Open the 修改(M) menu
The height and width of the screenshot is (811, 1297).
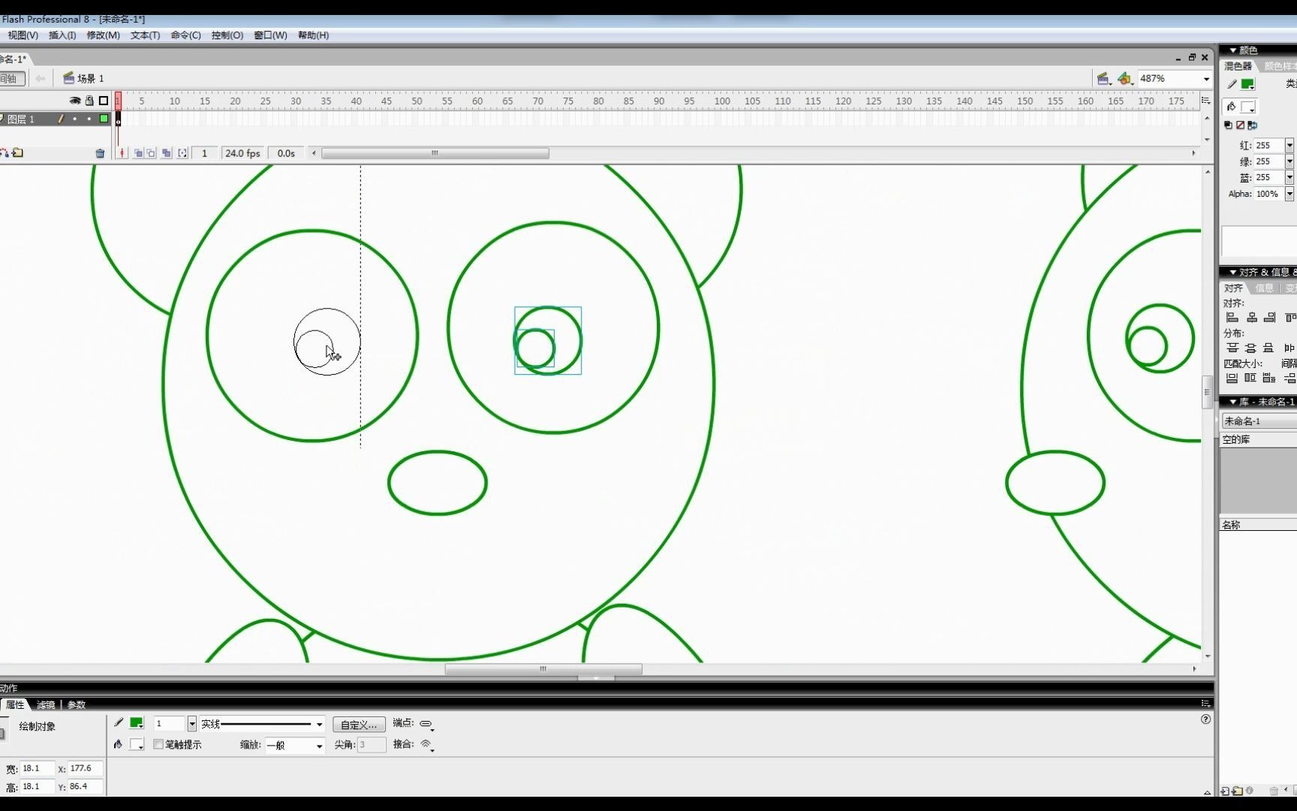point(103,35)
